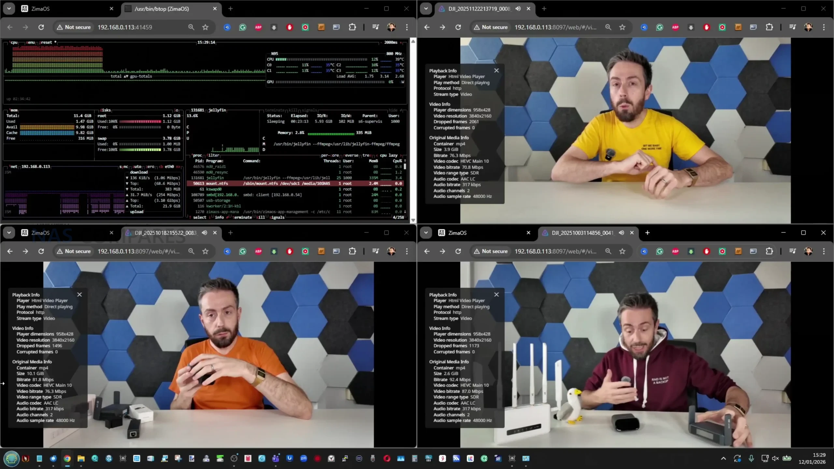
Task: Mute the DJI_20251018215522 tab audio
Action: [x=204, y=233]
